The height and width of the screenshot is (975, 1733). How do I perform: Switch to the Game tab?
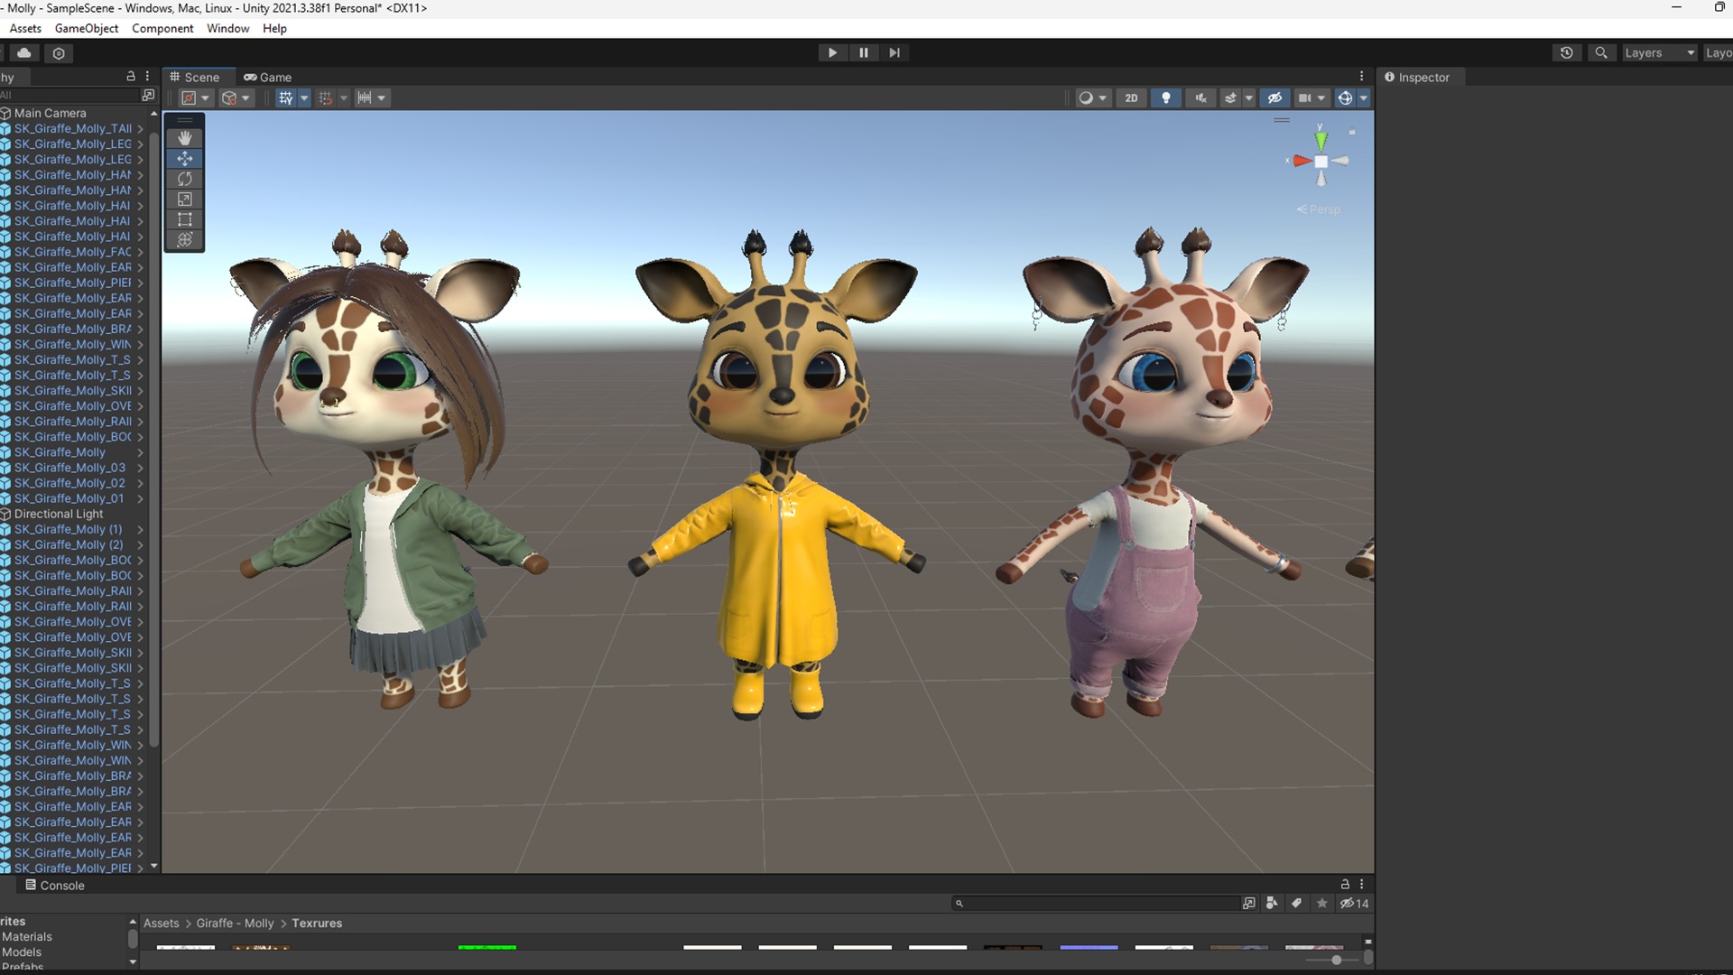(x=268, y=77)
